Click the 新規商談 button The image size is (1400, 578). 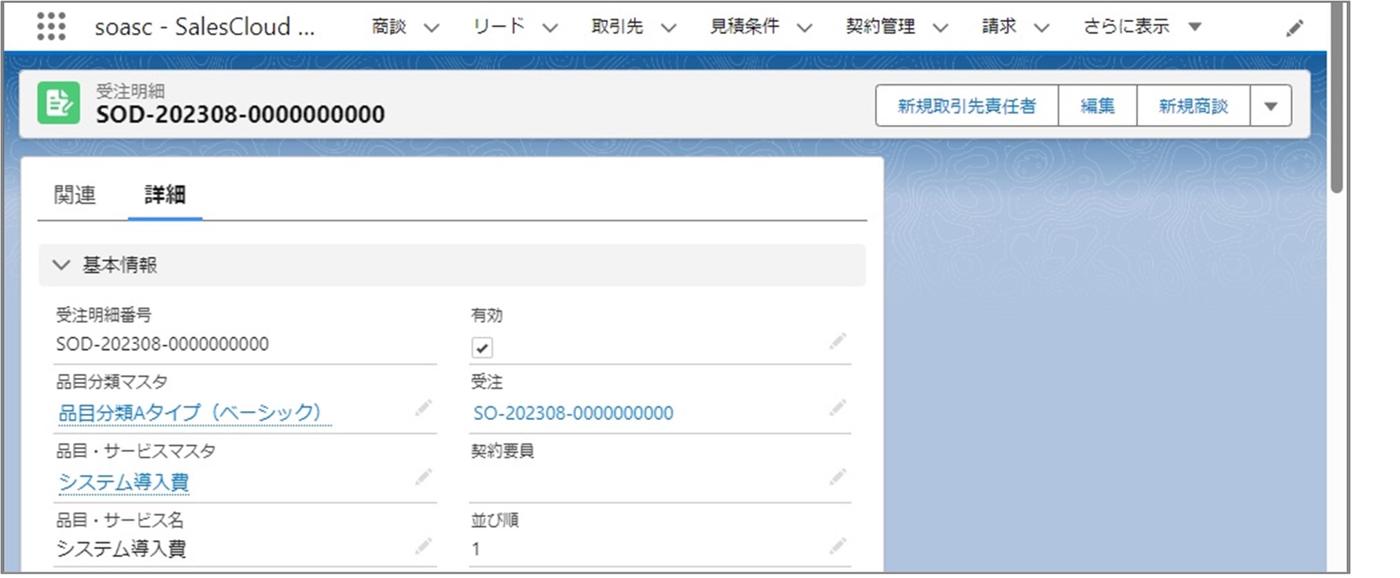click(x=1193, y=106)
